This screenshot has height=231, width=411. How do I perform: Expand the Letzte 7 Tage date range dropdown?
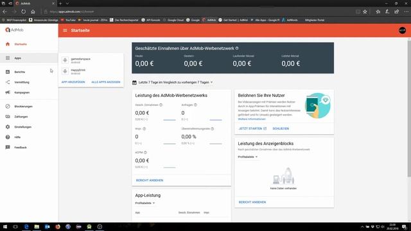pyautogui.click(x=175, y=82)
